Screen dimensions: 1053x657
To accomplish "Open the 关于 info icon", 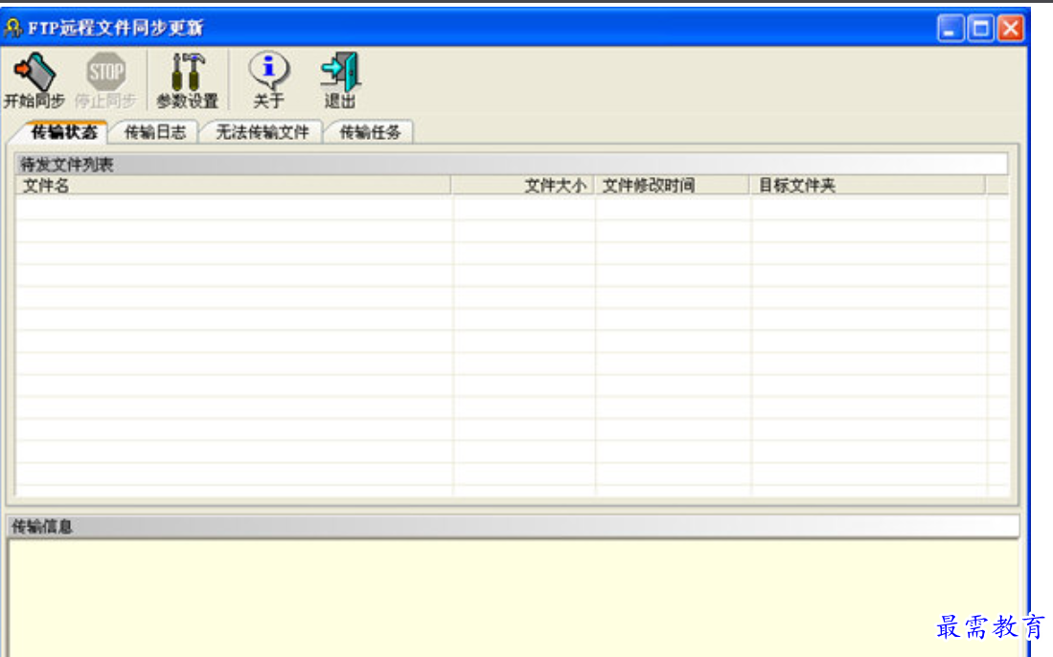I will (268, 80).
